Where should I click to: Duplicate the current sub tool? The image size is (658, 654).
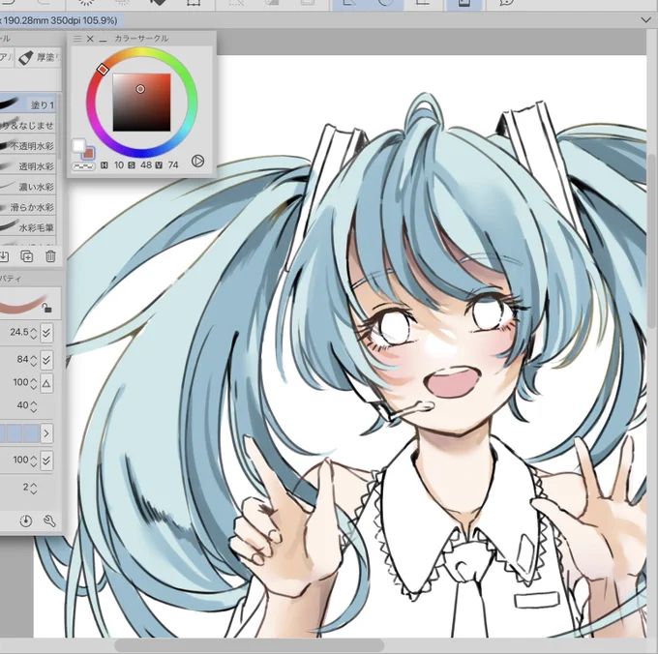[x=27, y=256]
